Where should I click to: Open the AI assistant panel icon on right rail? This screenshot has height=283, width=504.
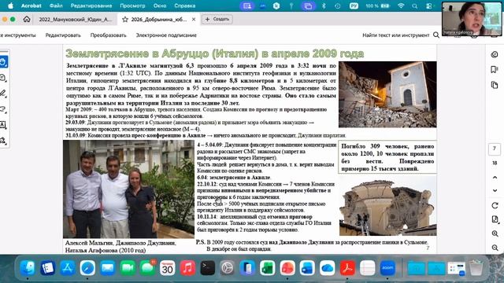coord(495,54)
